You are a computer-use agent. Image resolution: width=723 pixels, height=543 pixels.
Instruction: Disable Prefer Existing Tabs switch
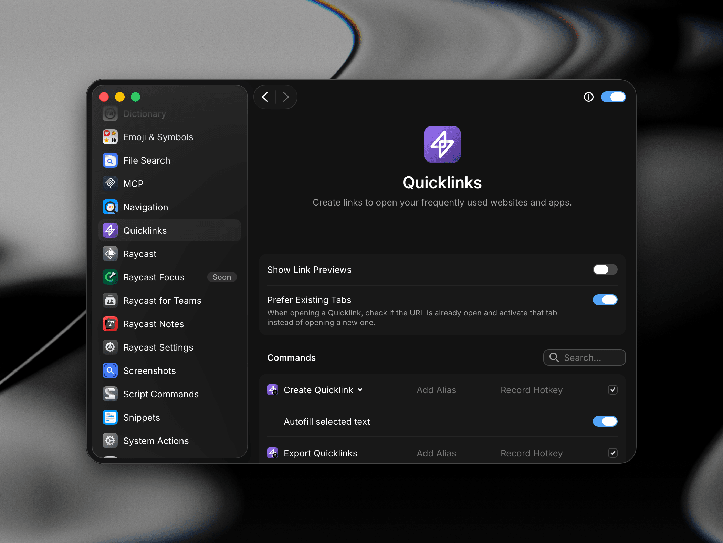pyautogui.click(x=605, y=300)
